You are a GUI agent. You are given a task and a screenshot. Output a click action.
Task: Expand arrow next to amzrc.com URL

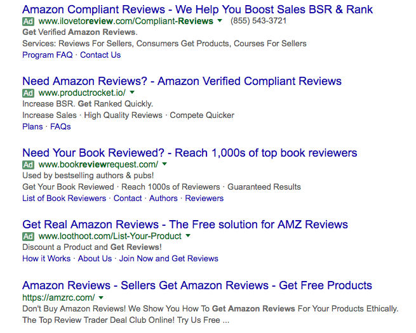click(101, 297)
